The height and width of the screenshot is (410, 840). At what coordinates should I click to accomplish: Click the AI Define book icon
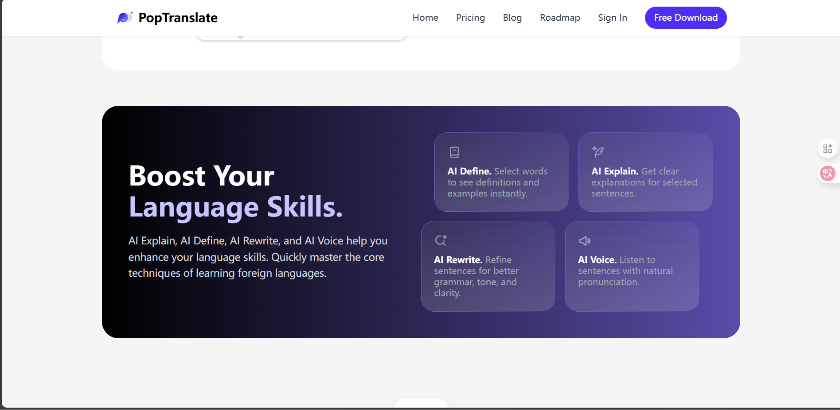(454, 152)
